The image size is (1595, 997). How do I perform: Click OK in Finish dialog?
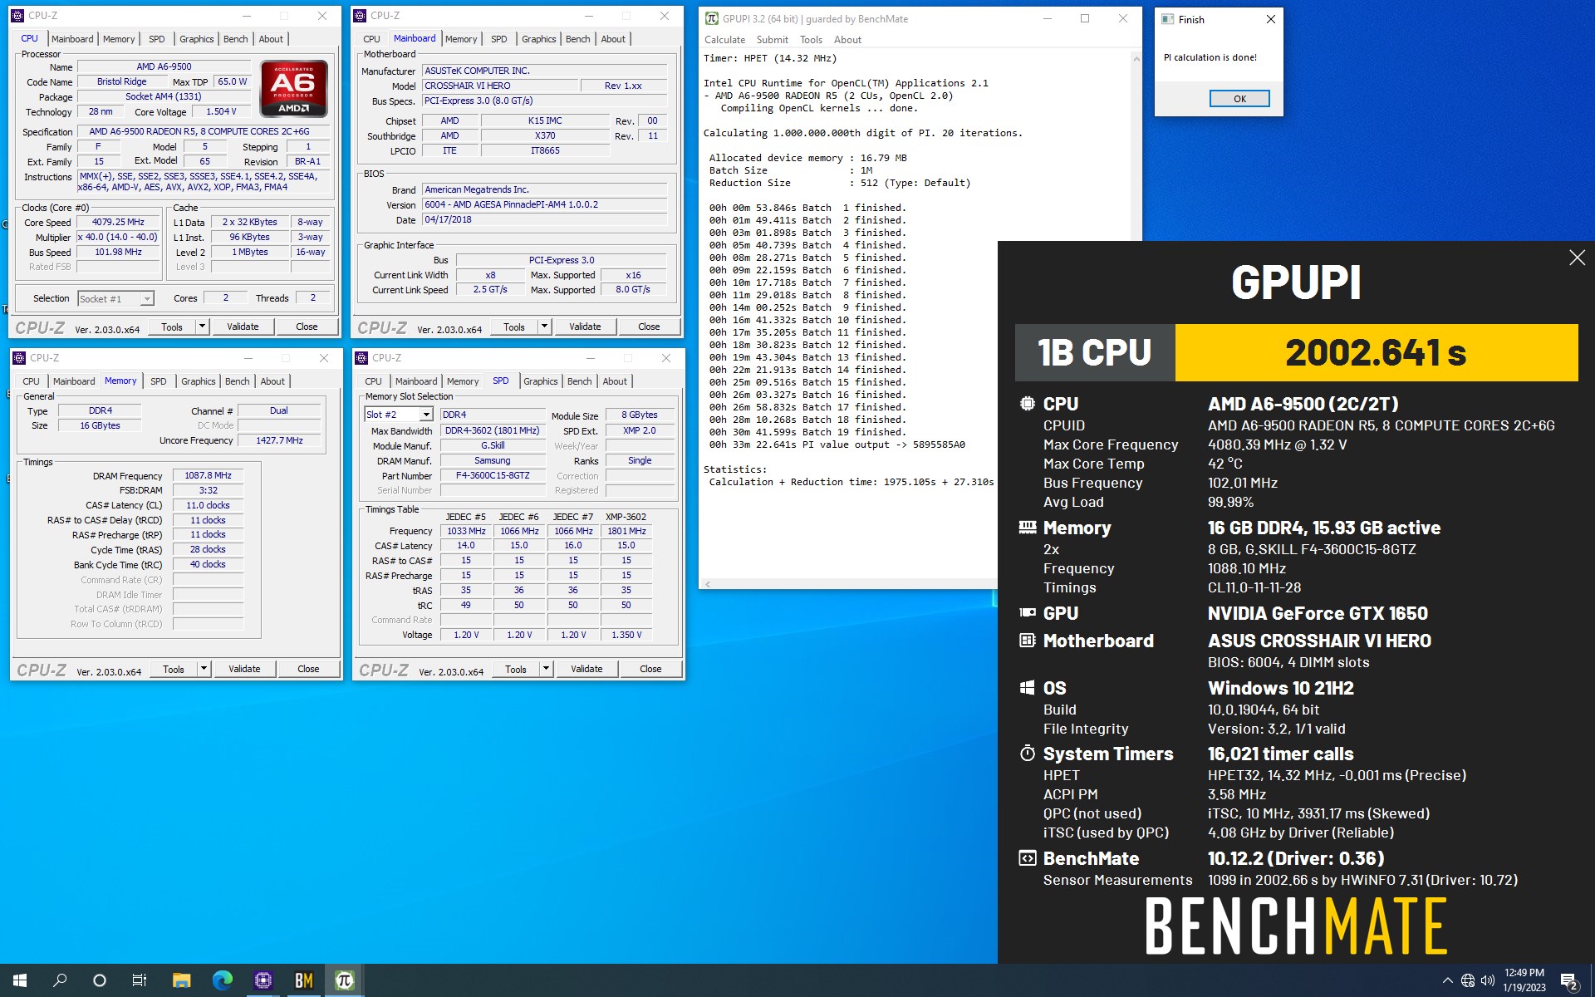coord(1239,99)
